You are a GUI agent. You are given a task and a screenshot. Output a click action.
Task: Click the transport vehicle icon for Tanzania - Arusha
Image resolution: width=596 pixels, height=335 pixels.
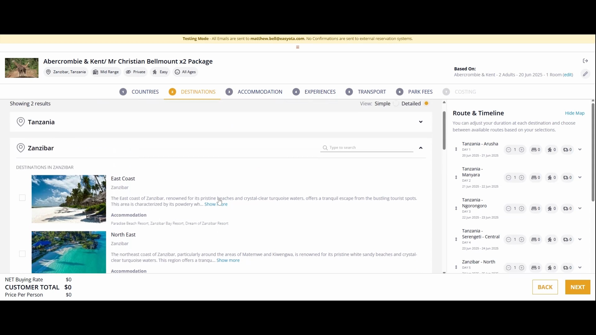(x=566, y=150)
